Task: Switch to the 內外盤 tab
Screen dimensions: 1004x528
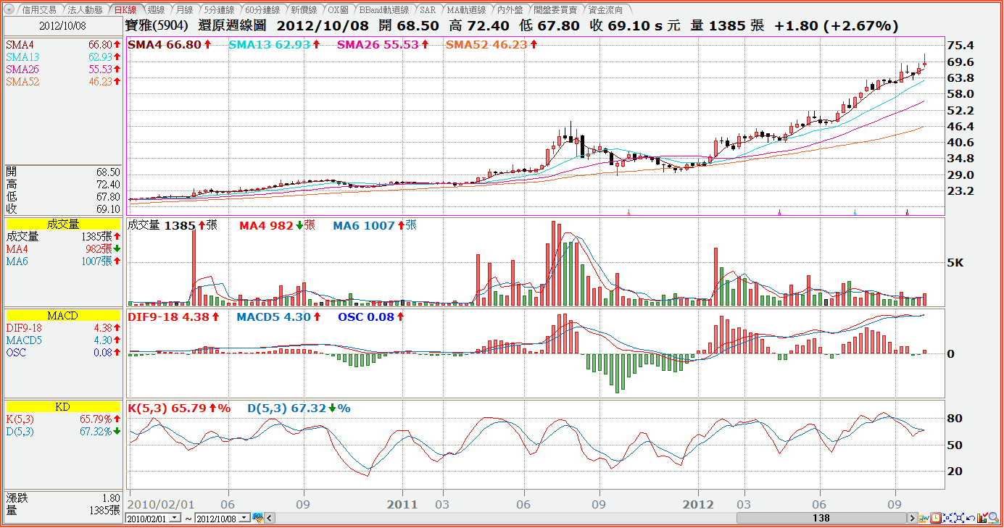Action: (510, 10)
